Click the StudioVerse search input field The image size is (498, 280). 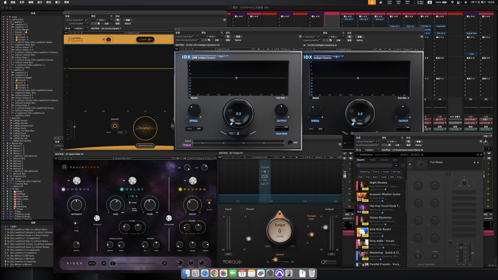pos(374,165)
